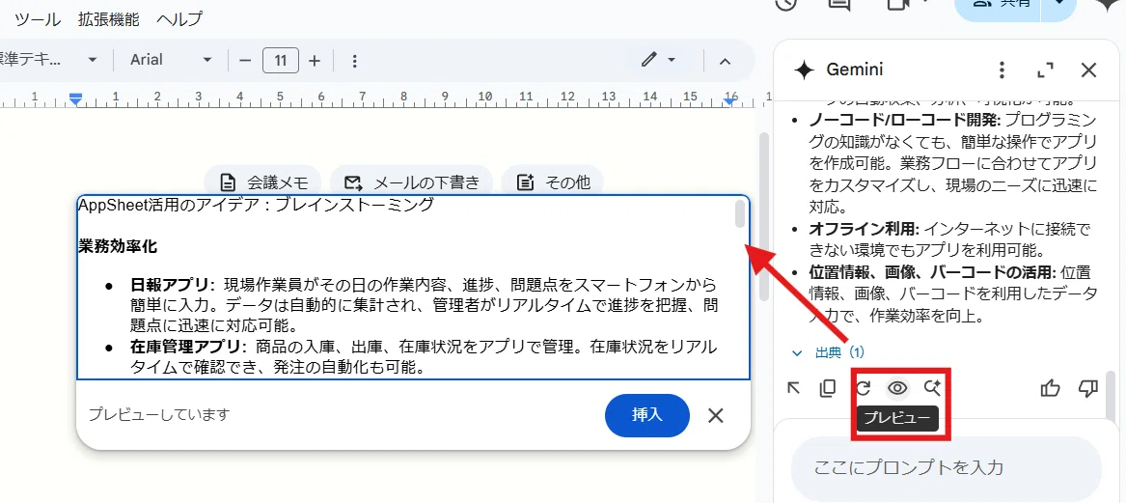
Task: Click the Gemini panel scrollbar
Action: pyautogui.click(x=1112, y=393)
